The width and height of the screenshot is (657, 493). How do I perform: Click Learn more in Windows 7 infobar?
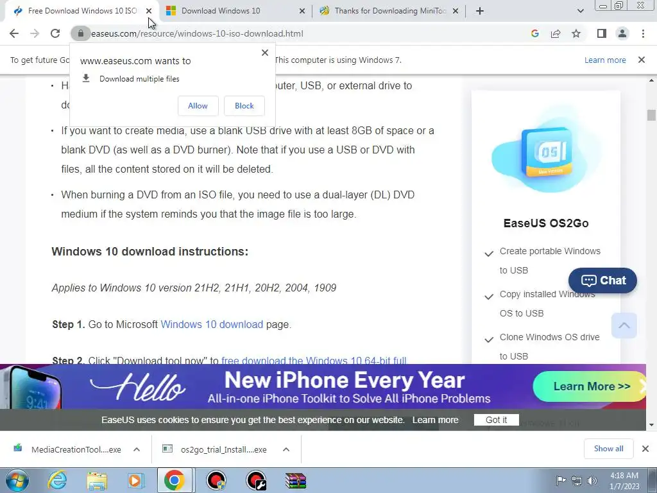(605, 60)
